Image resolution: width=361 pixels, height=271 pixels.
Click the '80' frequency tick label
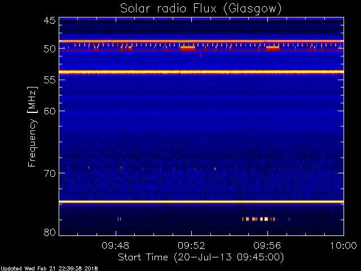pyautogui.click(x=50, y=232)
